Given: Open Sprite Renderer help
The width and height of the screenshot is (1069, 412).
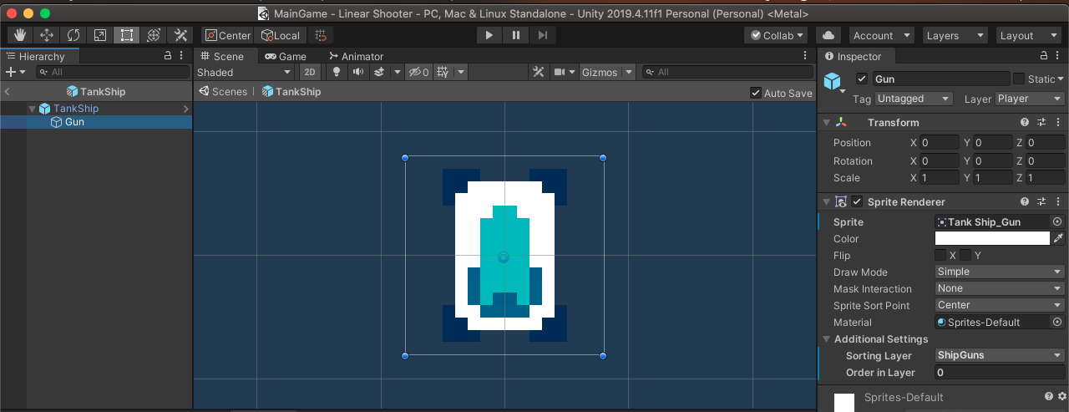Looking at the screenshot, I should (1025, 201).
